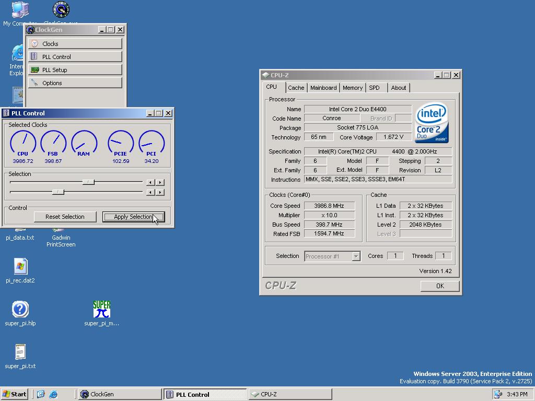
Task: Click the 3:43 PM taskbar clock
Action: click(x=517, y=394)
